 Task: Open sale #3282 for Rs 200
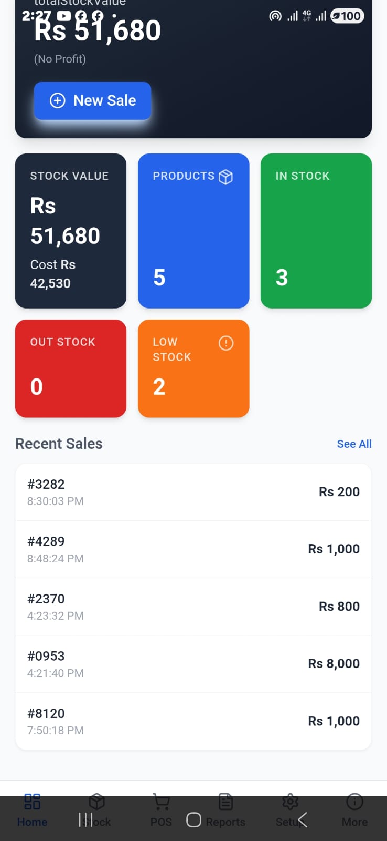pos(193,492)
